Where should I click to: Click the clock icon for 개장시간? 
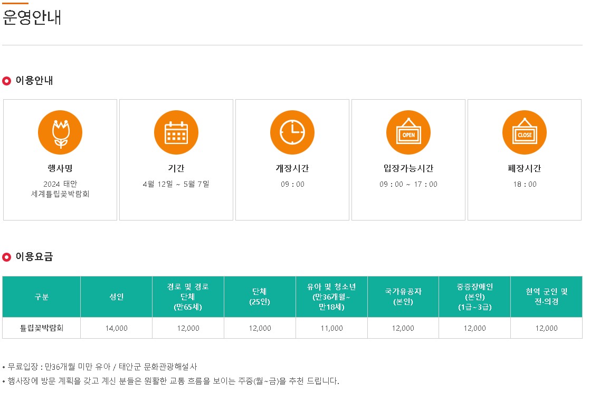pyautogui.click(x=292, y=132)
